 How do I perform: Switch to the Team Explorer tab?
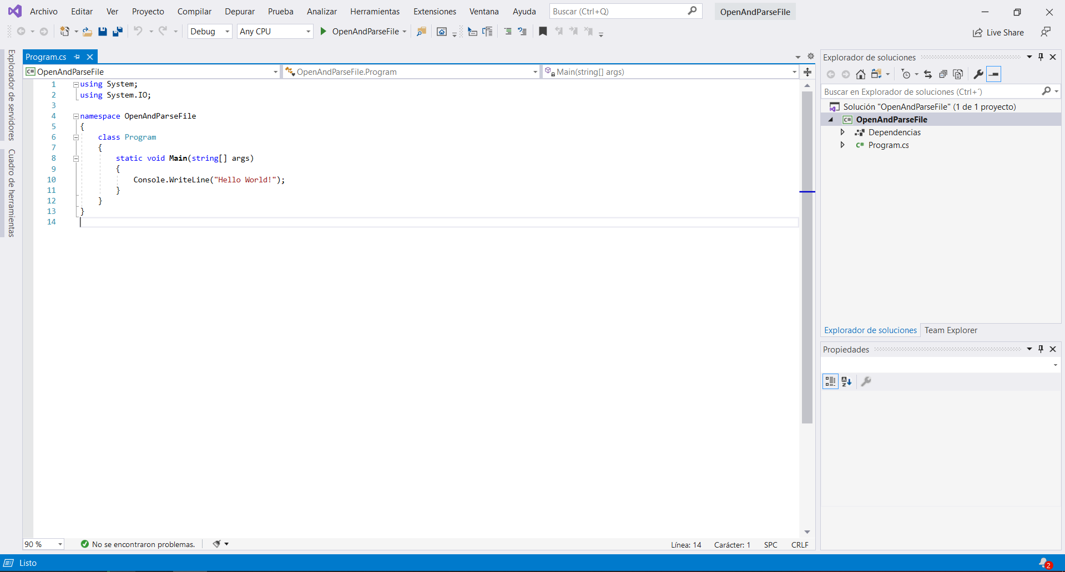click(951, 330)
